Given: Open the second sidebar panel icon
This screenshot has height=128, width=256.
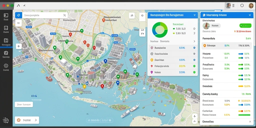Looking at the screenshot, I should tap(6, 28).
